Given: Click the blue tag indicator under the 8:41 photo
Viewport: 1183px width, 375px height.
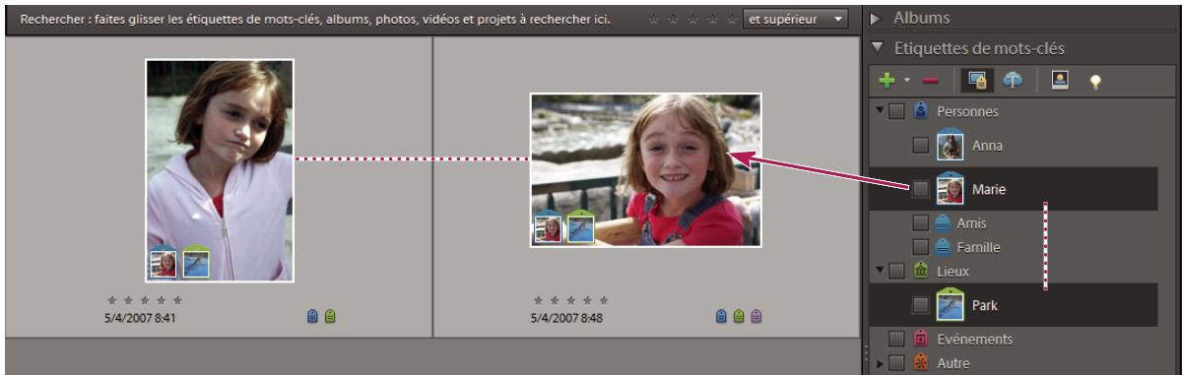Looking at the screenshot, I should (313, 316).
